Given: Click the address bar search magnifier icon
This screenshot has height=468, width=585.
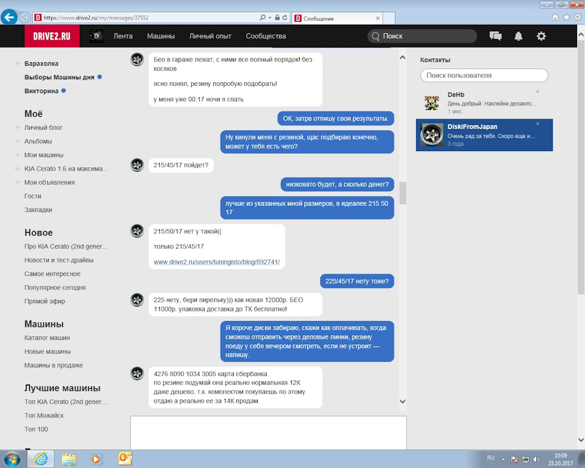Looking at the screenshot, I should pyautogui.click(x=263, y=18).
